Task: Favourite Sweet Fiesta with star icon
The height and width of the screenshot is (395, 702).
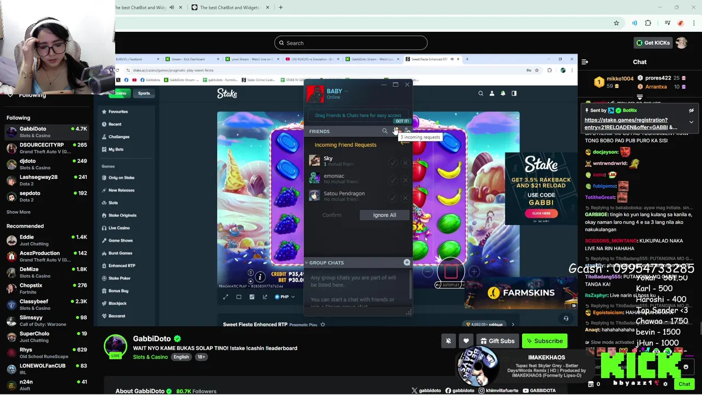Action: [322, 324]
